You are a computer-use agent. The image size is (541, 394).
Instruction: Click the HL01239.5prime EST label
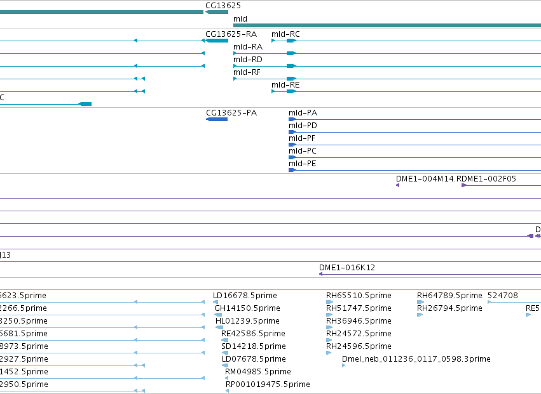click(247, 321)
